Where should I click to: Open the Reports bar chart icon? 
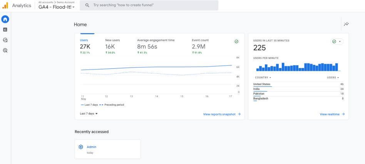click(5, 30)
